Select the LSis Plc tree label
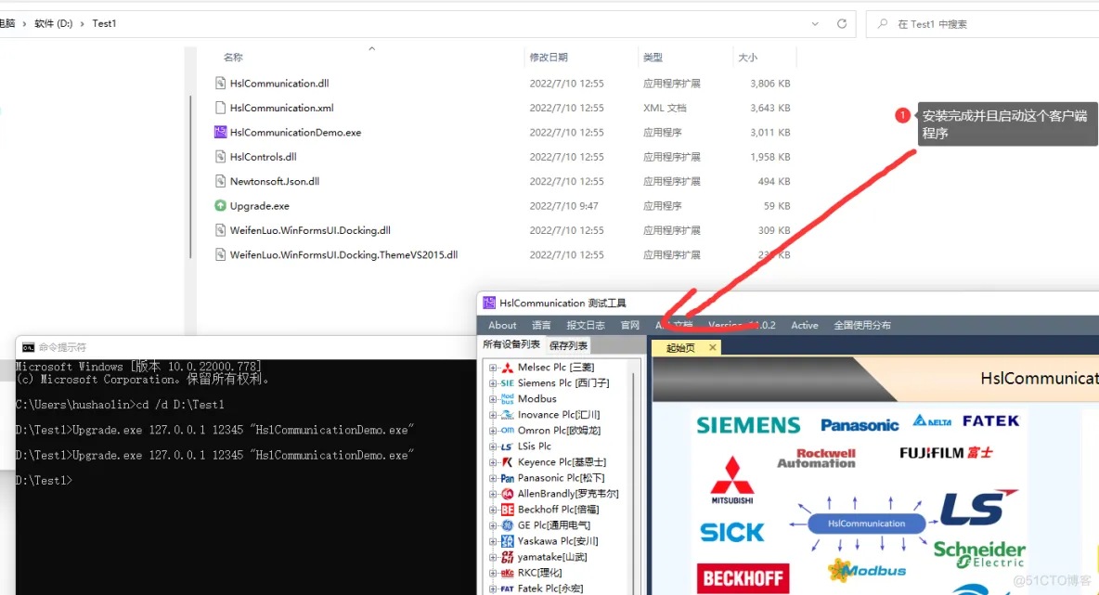This screenshot has width=1099, height=595. [x=534, y=446]
